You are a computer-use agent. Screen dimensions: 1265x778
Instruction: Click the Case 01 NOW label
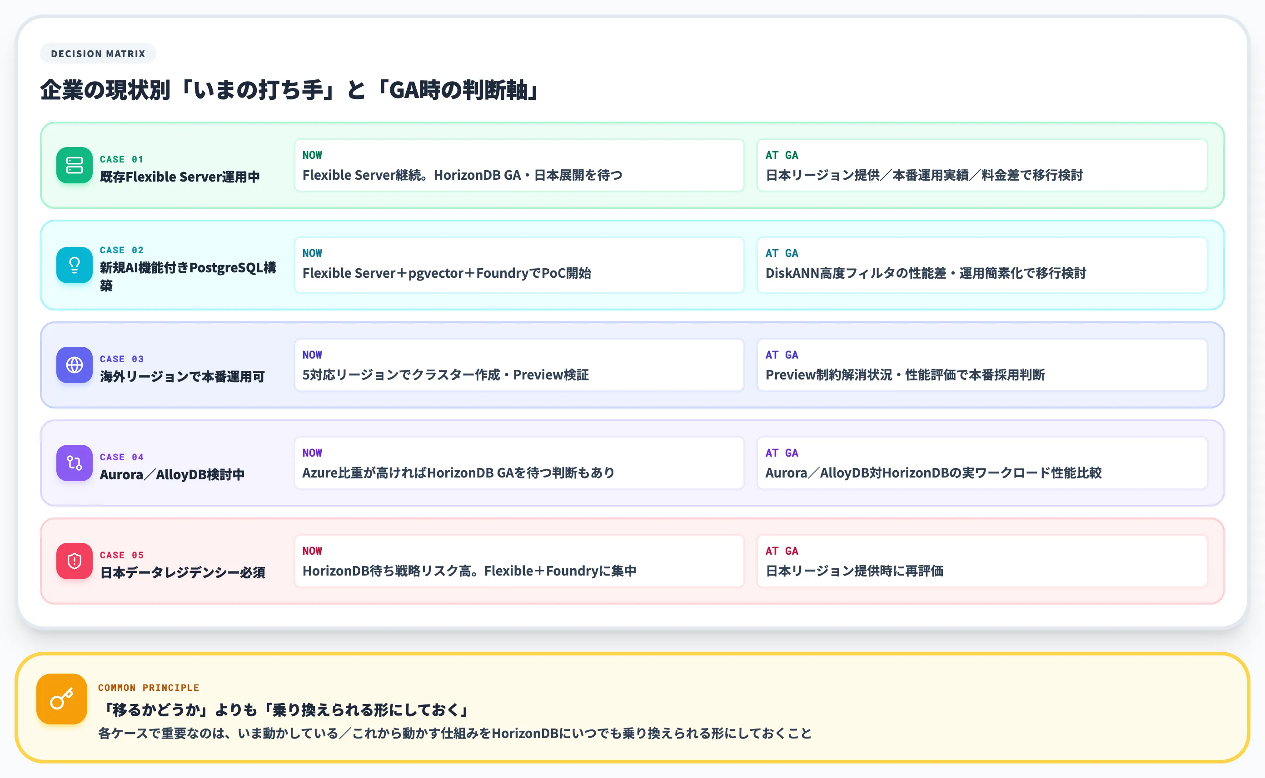(312, 155)
